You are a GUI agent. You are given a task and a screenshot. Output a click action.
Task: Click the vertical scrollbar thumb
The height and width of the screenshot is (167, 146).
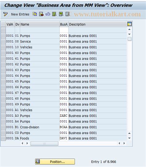(x=129, y=39)
